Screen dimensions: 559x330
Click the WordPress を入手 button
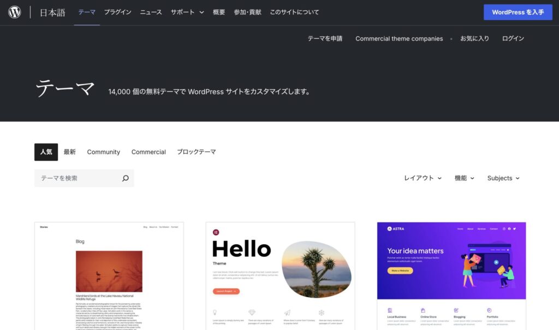[x=518, y=12]
